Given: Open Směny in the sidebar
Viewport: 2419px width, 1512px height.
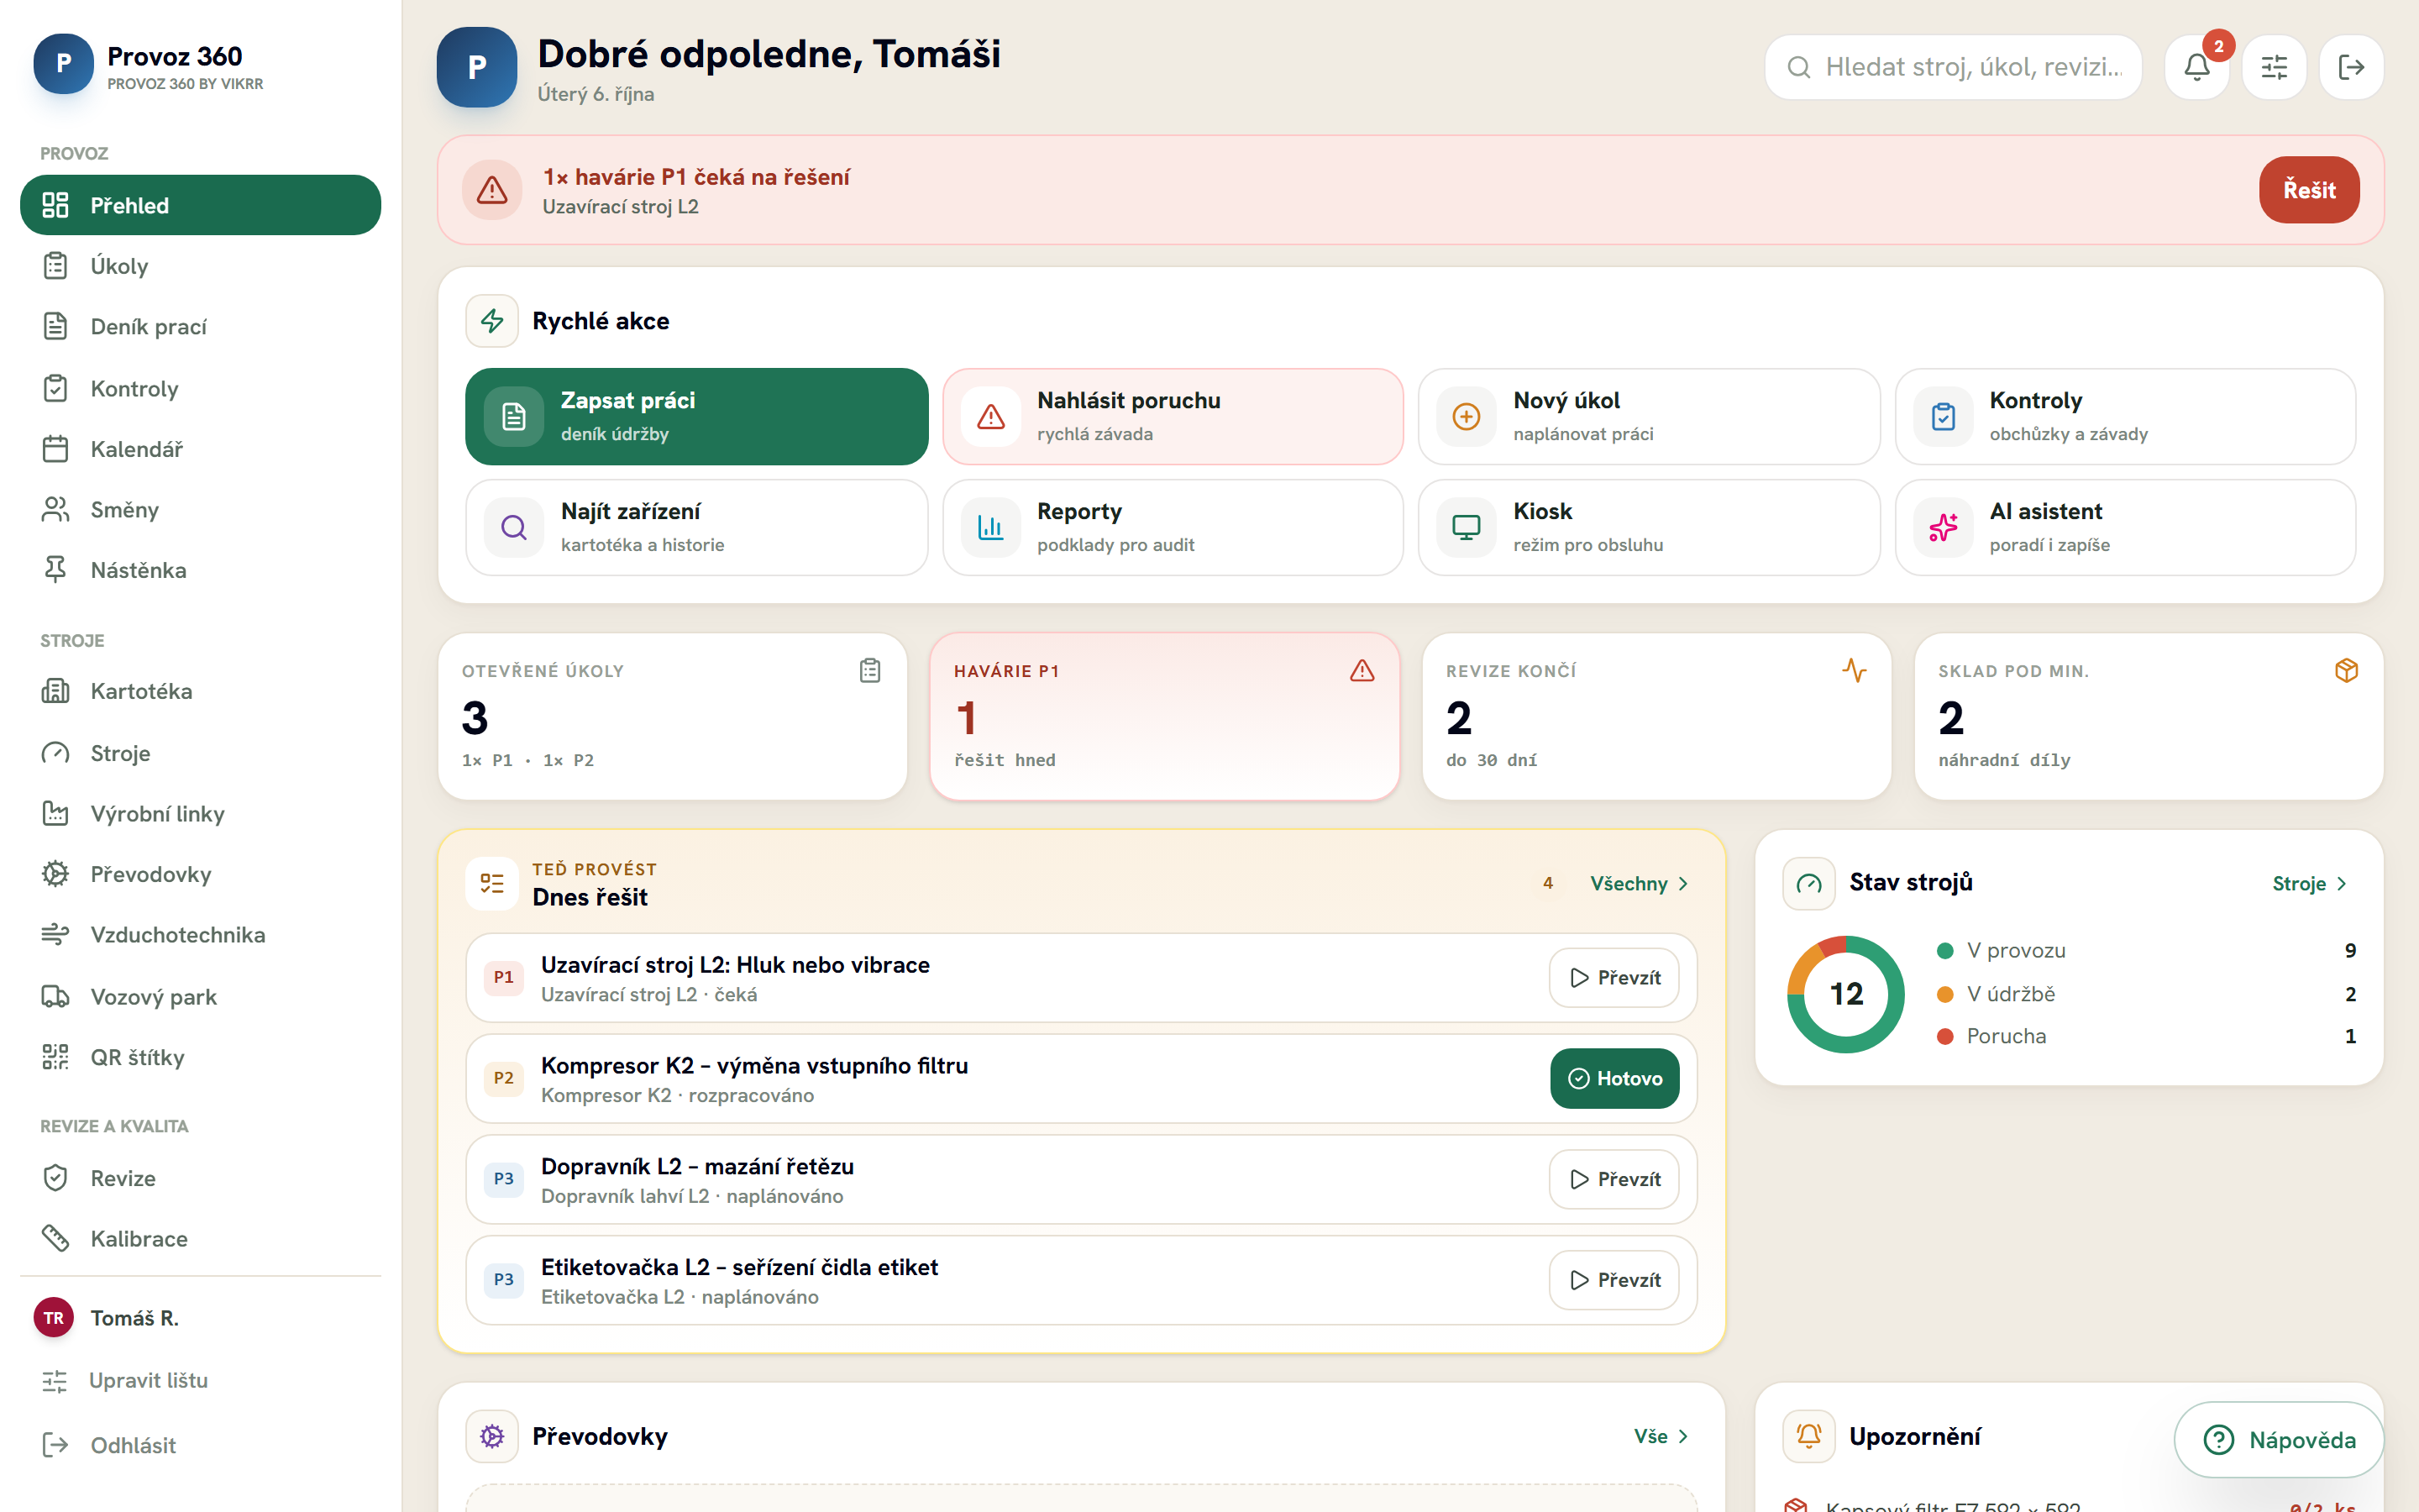Looking at the screenshot, I should coord(201,510).
